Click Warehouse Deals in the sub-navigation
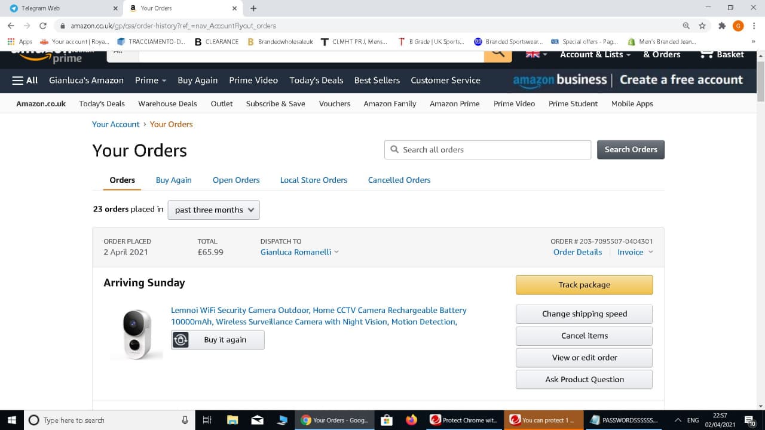The image size is (765, 430). 167,103
